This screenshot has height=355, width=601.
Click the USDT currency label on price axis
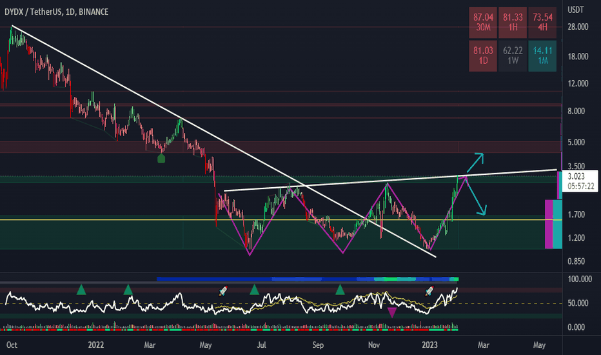pyautogui.click(x=575, y=10)
